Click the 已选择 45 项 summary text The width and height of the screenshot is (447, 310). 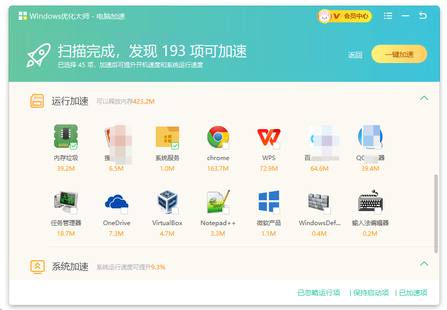click(130, 65)
